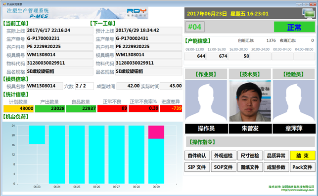
Task: Click the app icon in the title bar
Action: (4, 4)
